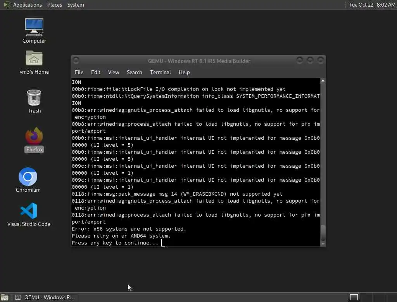The height and width of the screenshot is (302, 397).
Task: Close the QEMU terminal window
Action: (321, 60)
